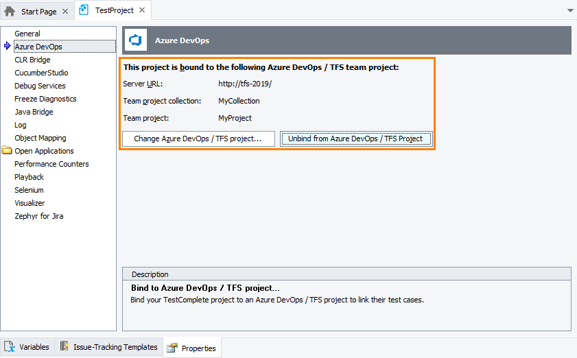Open the tab list dropdown arrow
Viewport: 577px width, 358px height.
[570, 11]
